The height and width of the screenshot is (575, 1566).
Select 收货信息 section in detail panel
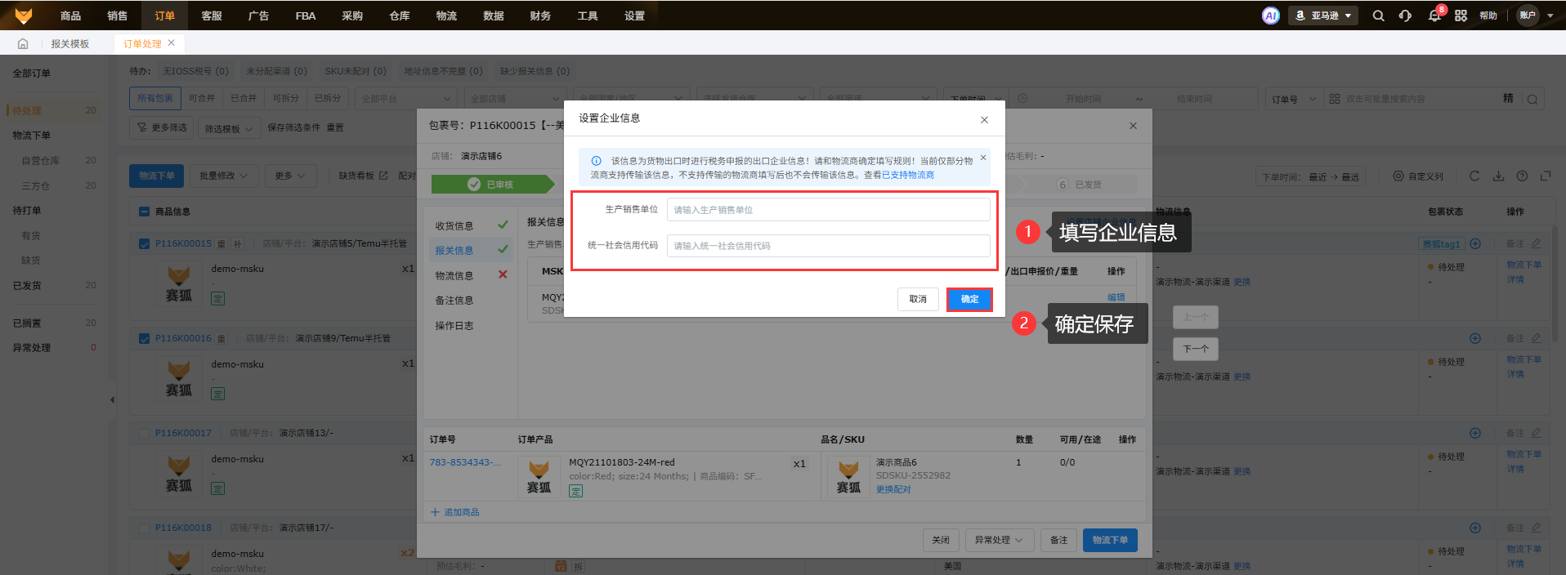[454, 225]
